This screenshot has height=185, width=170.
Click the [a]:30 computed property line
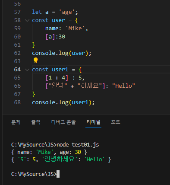click(x=55, y=37)
